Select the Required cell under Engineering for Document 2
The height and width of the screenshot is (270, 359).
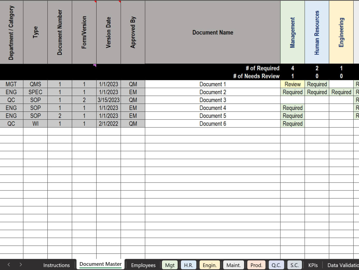pyautogui.click(x=341, y=92)
